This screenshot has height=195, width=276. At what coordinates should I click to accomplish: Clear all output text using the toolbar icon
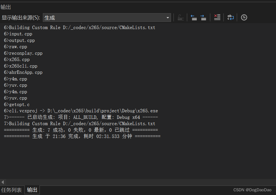coord(217,17)
